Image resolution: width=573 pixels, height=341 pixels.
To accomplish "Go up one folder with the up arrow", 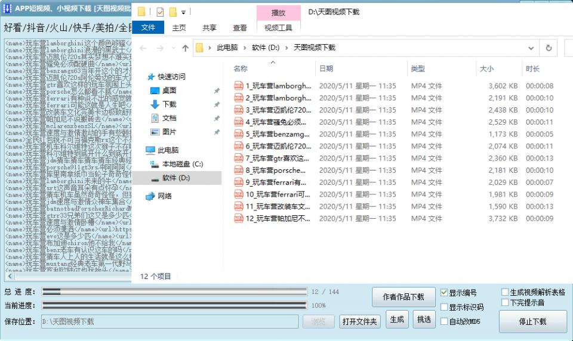I will [186, 48].
